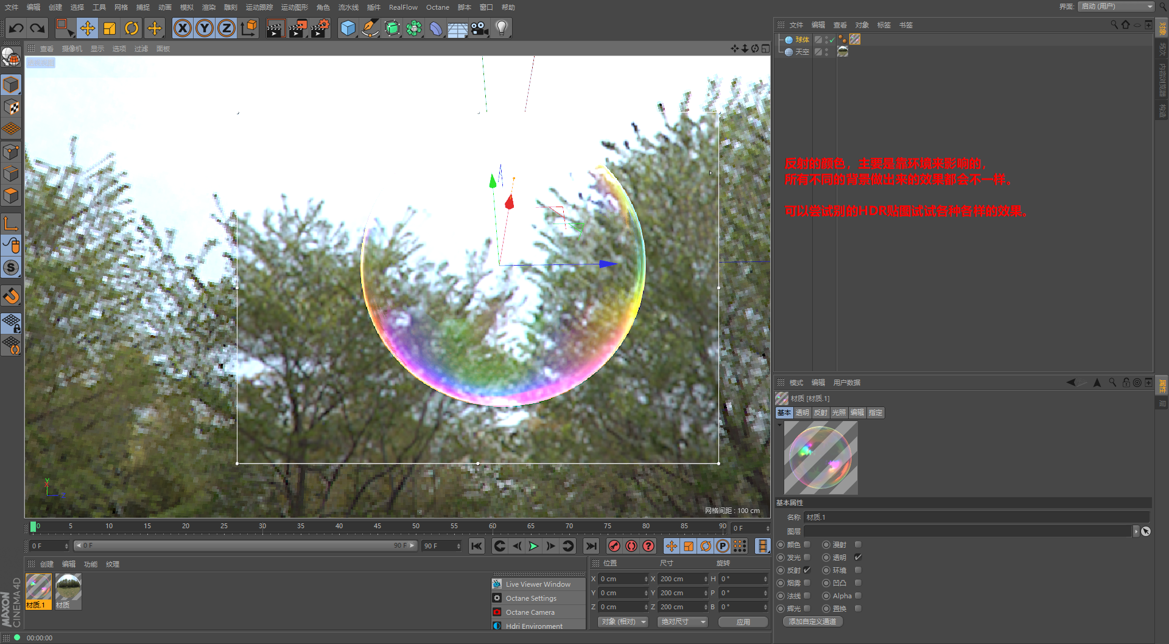Enable the 发光 channel checkbox
This screenshot has height=644, width=1169.
click(807, 557)
